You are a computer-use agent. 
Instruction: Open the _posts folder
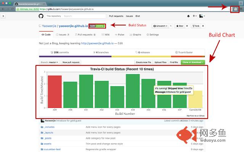48,138
